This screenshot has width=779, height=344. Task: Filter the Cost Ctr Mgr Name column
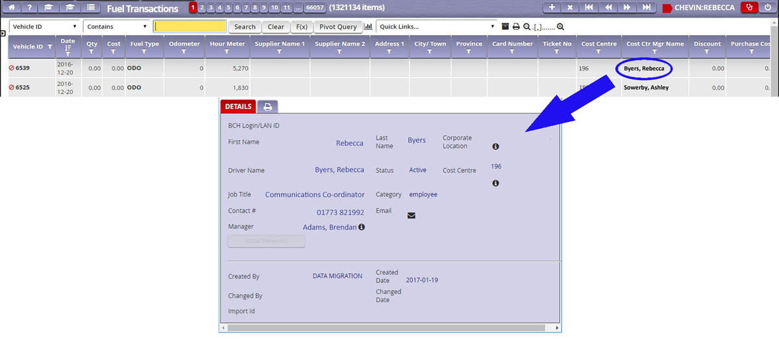tap(655, 51)
